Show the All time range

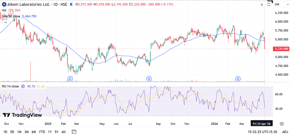pyautogui.click(x=64, y=132)
